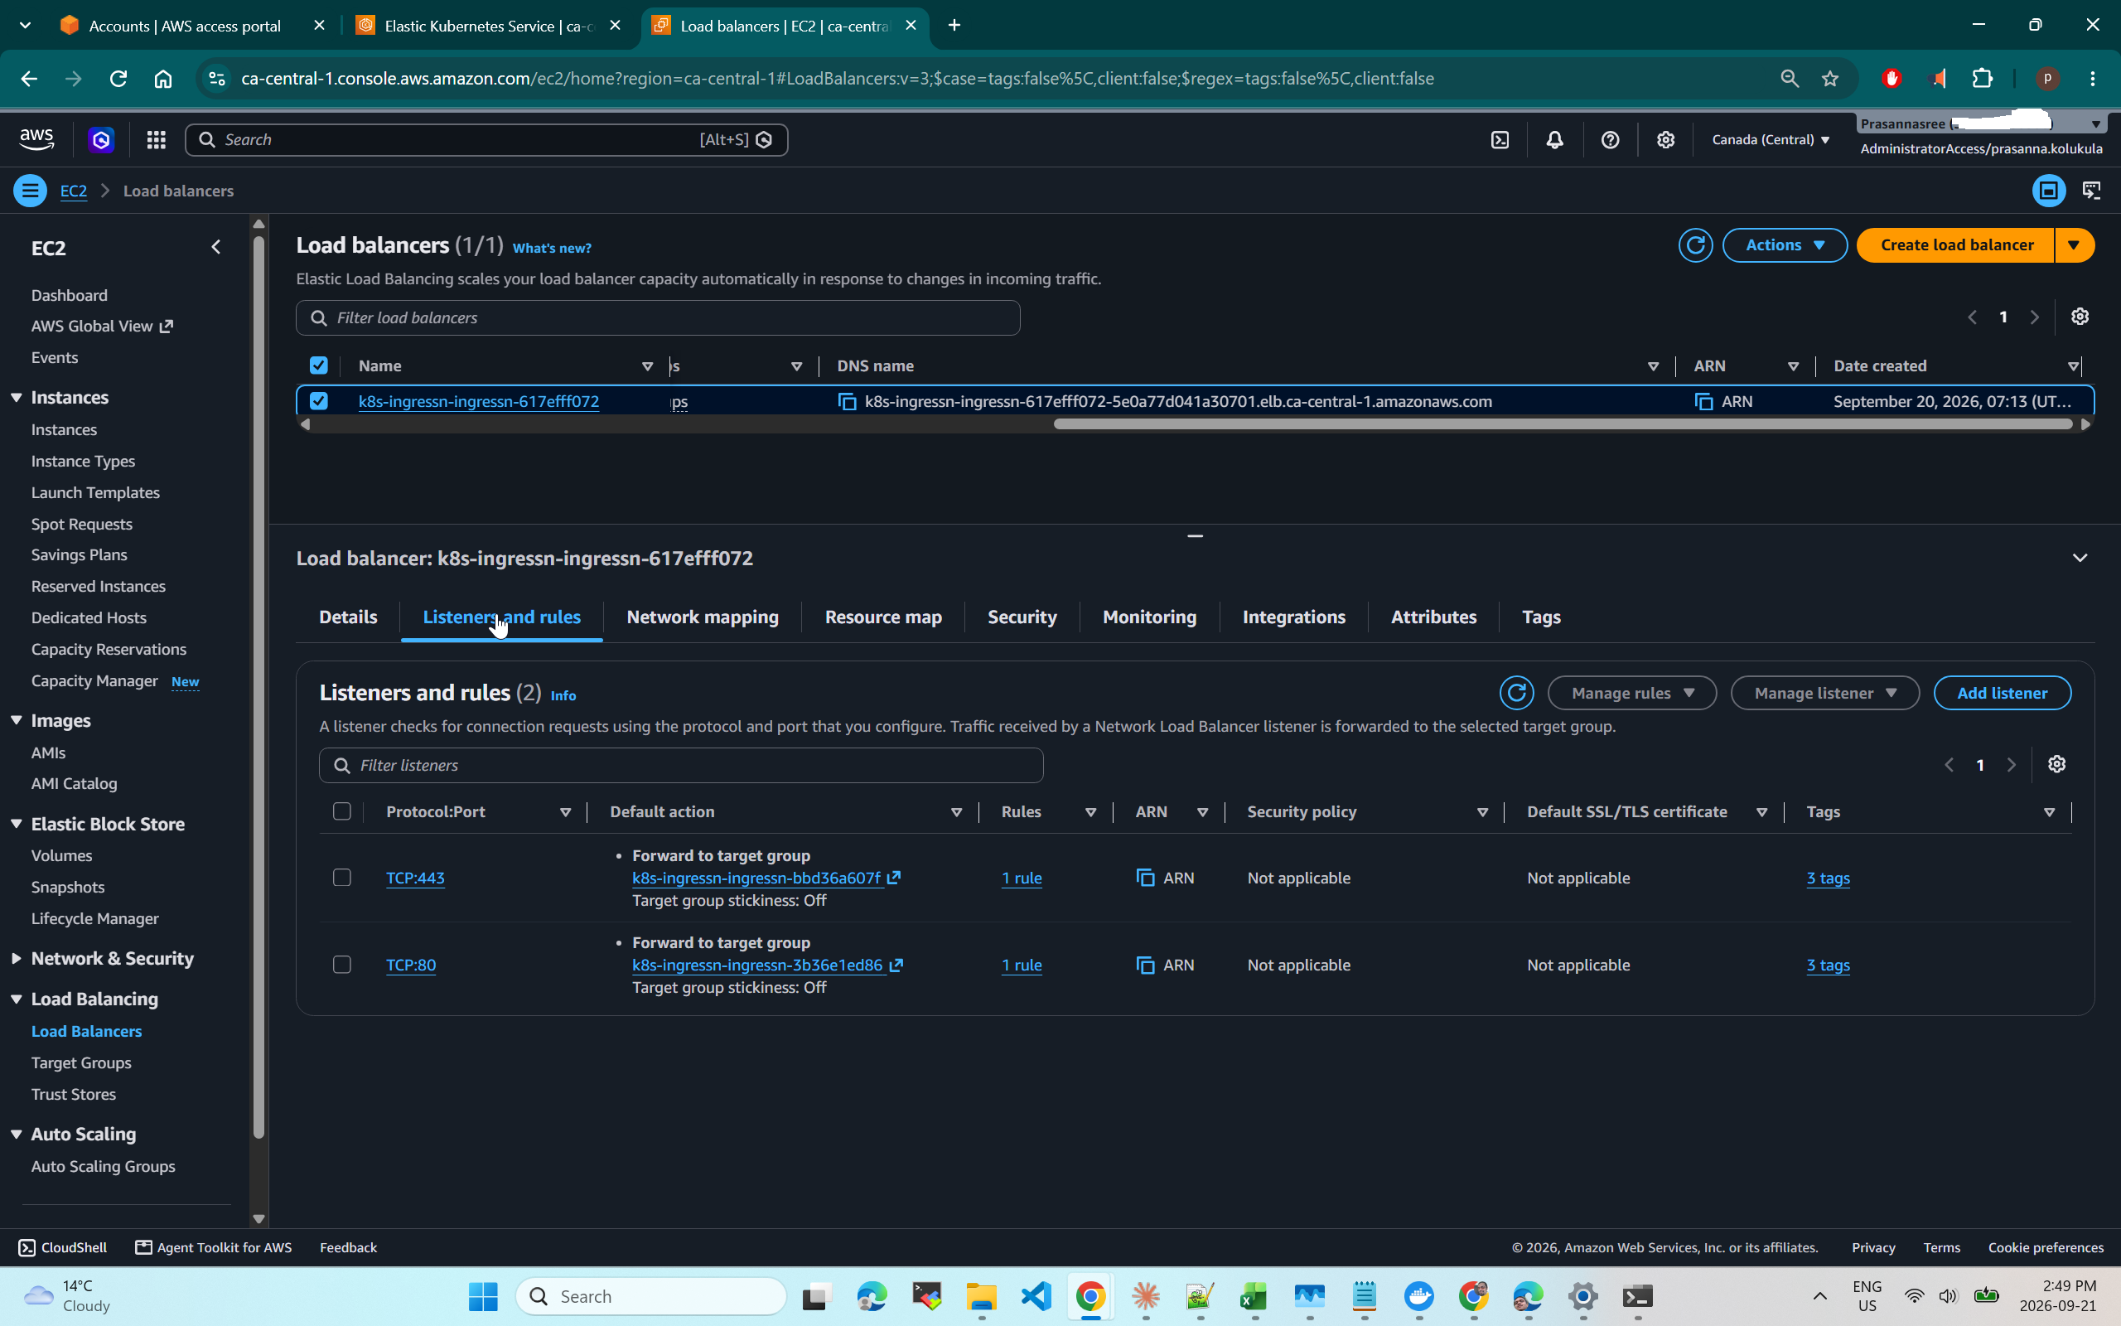Open the Amazon Q purple icon

[101, 139]
